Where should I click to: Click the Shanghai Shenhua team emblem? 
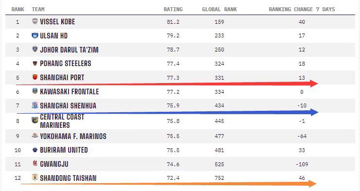point(35,105)
